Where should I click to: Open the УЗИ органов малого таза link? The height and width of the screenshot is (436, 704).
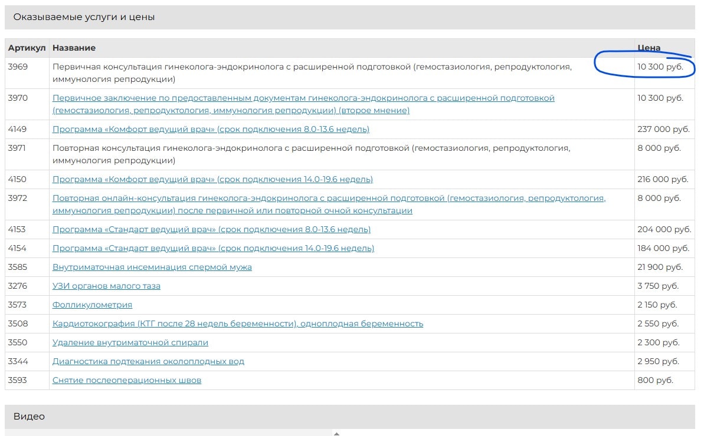tap(106, 286)
